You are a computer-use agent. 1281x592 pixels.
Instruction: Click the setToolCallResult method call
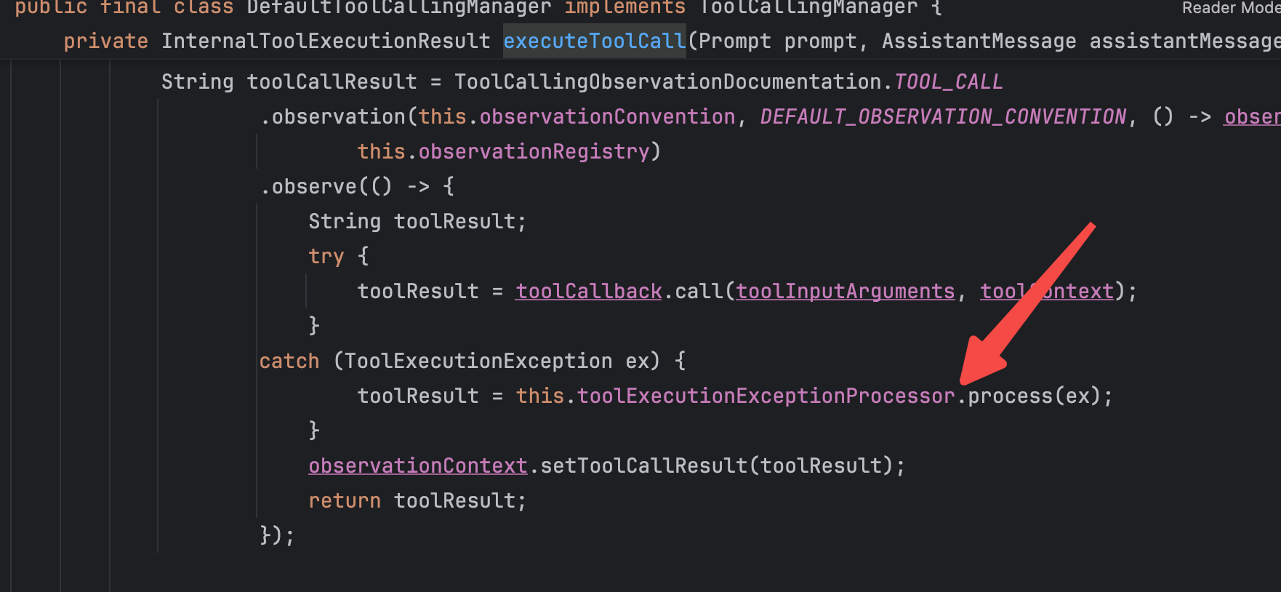643,465
